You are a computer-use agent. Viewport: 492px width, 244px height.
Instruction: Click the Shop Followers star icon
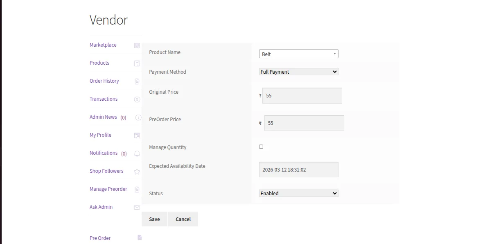pos(137,172)
